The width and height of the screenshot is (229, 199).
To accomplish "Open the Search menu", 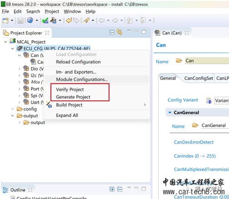I will tap(33, 11).
